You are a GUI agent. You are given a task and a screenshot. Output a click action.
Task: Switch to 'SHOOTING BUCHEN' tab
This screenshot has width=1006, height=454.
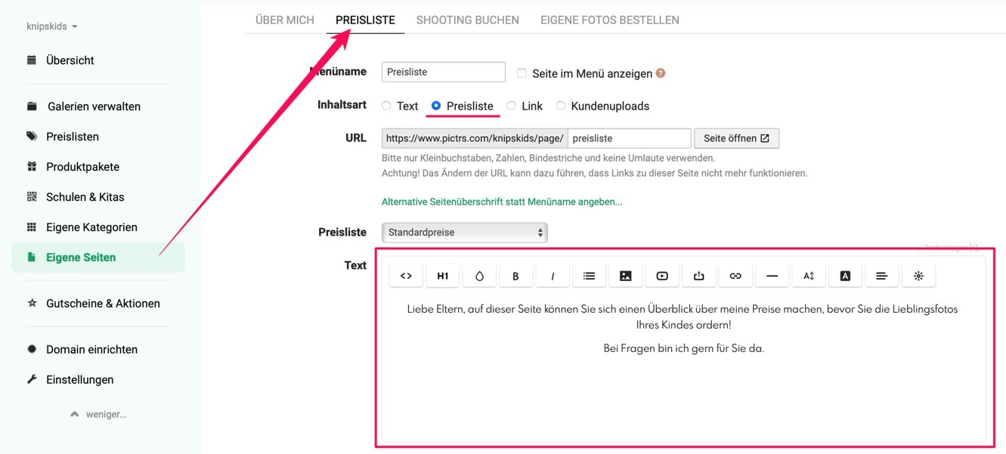pyautogui.click(x=467, y=20)
